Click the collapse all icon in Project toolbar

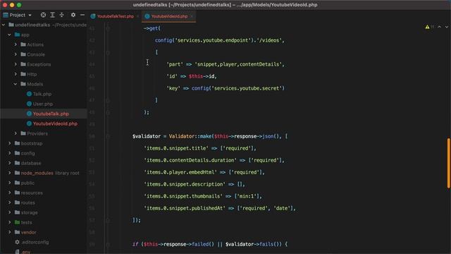coord(61,15)
